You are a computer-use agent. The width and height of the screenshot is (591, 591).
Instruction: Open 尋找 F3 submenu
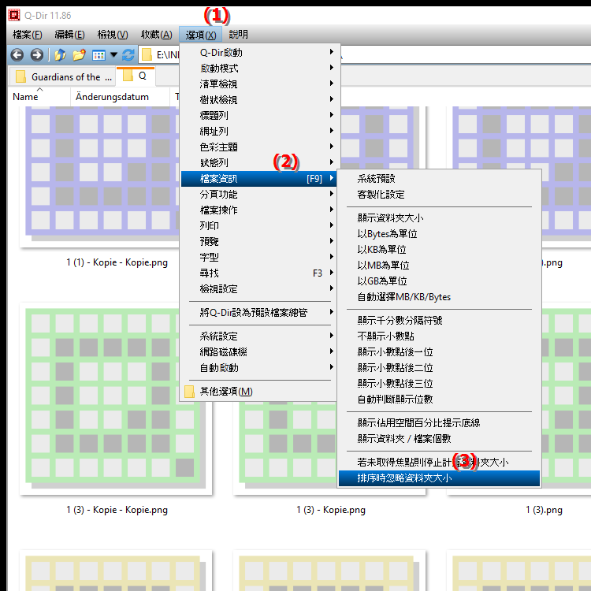260,273
